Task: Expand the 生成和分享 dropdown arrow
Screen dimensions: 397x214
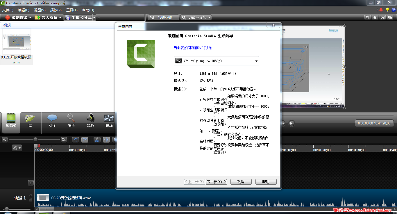Action: pyautogui.click(x=94, y=17)
